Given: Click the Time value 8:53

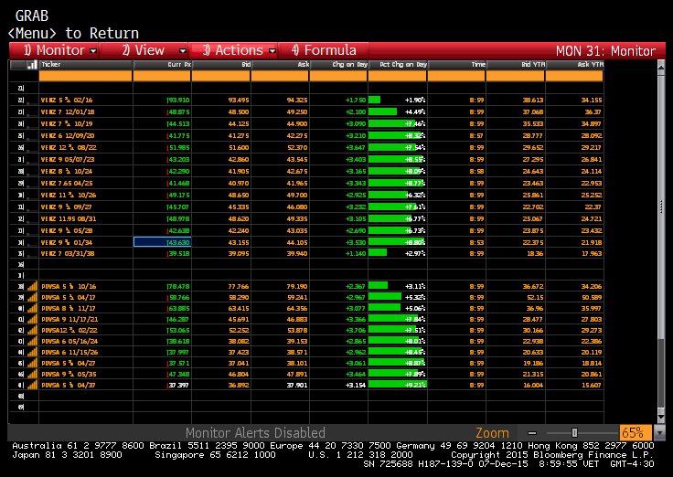Looking at the screenshot, I should click(476, 242).
